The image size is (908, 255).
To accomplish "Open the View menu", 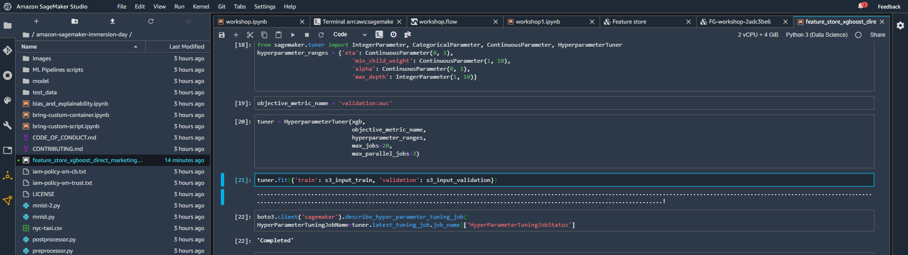I will click(159, 7).
